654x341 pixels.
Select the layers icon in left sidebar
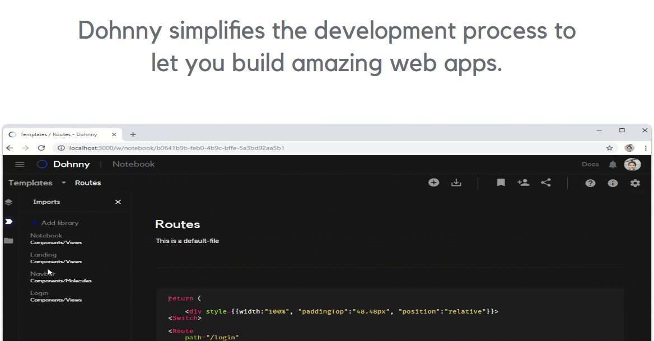[9, 202]
